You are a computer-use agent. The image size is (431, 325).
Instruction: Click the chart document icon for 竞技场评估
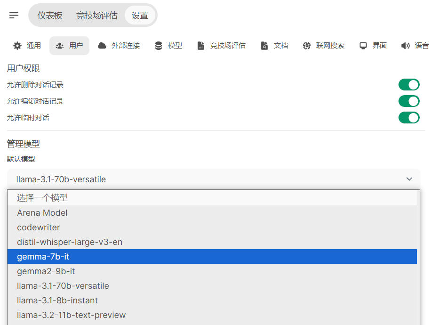coord(201,46)
